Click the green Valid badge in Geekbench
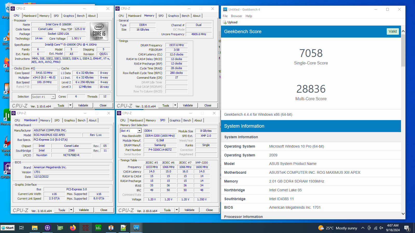Screen dimensions: 415x233 [393, 31]
